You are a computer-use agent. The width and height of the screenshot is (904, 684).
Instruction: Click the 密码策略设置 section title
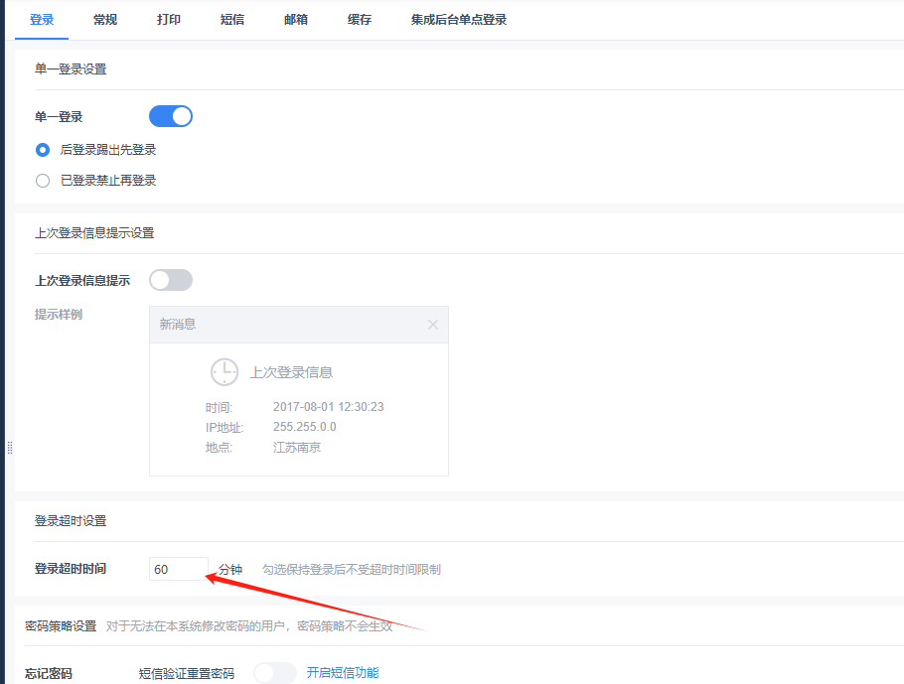click(61, 625)
